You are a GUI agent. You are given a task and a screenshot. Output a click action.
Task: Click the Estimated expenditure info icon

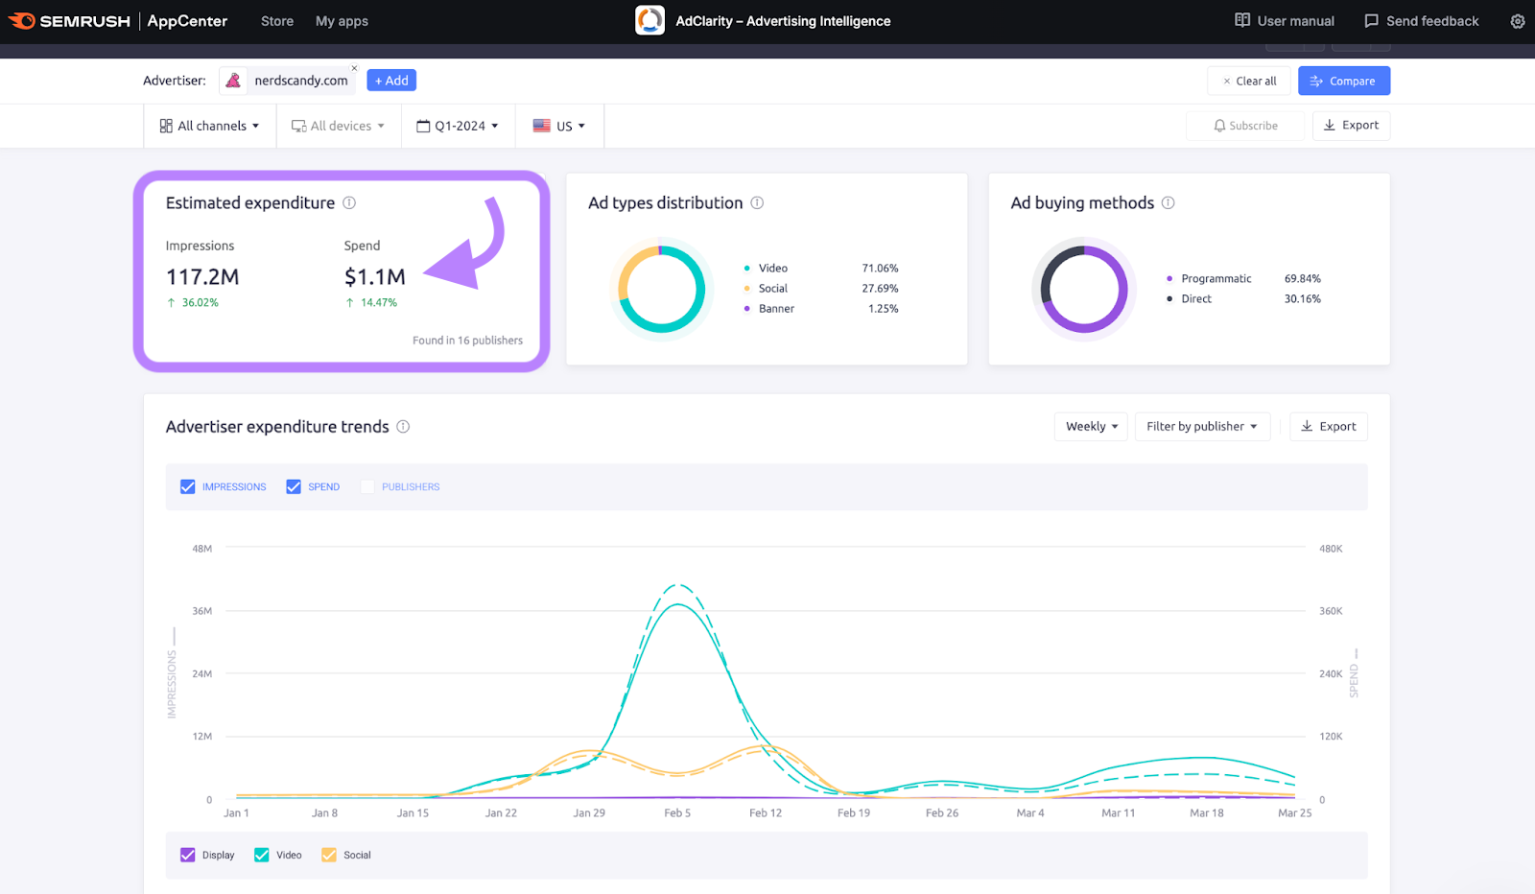coord(350,202)
